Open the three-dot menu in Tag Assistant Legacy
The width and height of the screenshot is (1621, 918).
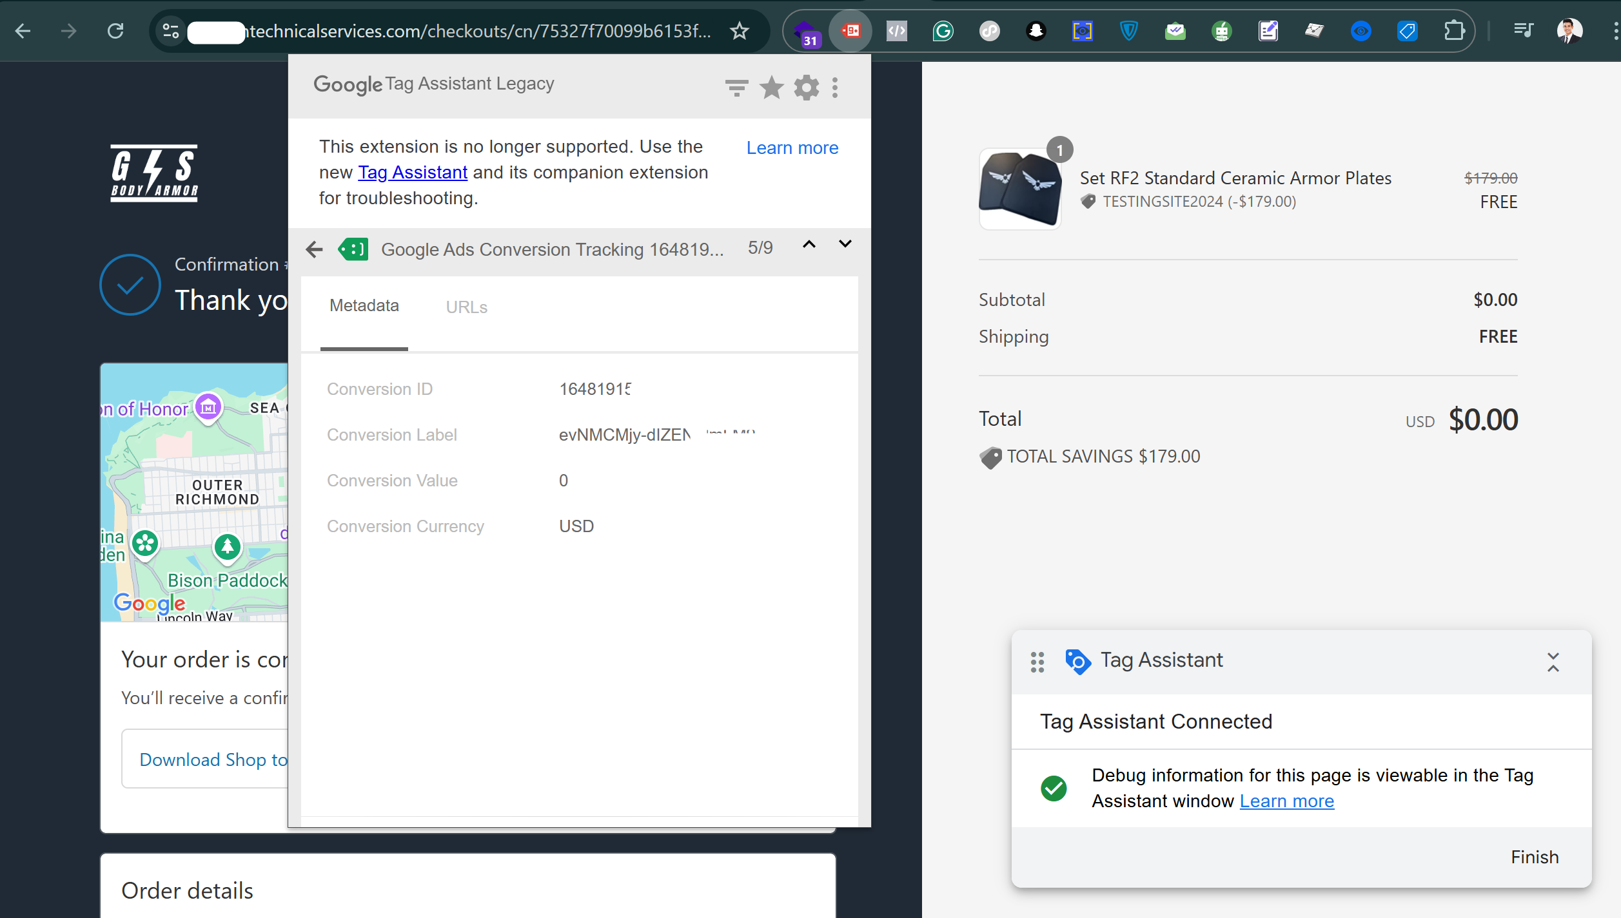pos(835,88)
